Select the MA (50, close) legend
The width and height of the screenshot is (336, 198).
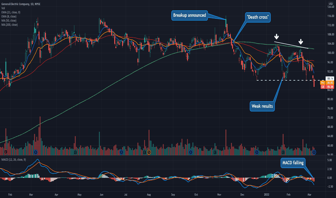coord(9,21)
